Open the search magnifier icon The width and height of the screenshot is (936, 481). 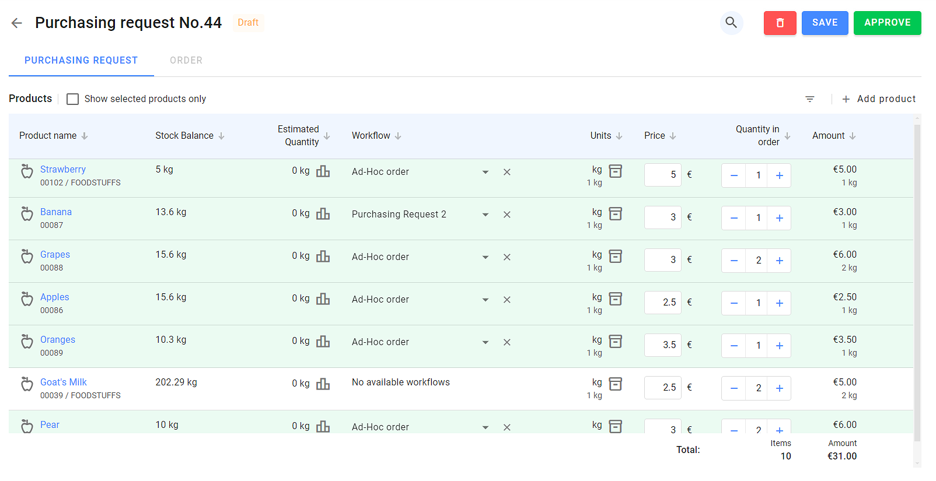point(731,23)
